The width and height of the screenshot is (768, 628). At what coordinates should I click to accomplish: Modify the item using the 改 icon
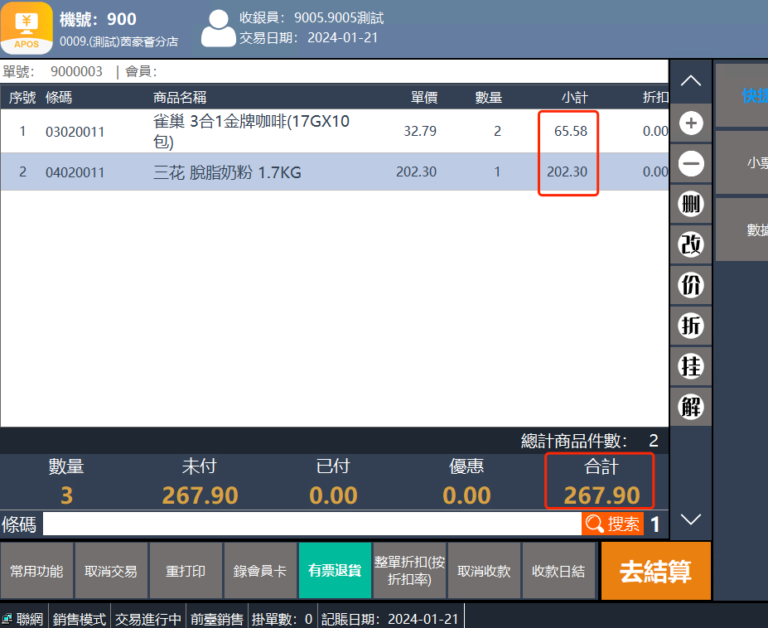[691, 244]
